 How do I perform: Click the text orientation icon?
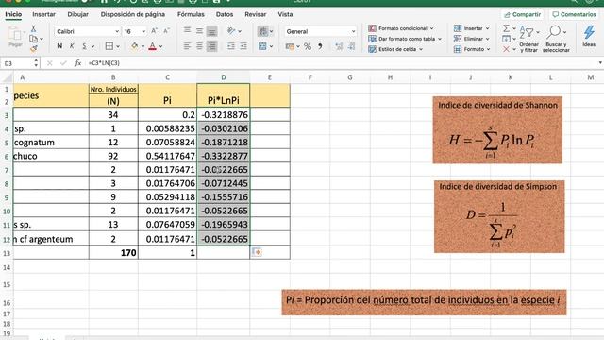click(231, 31)
